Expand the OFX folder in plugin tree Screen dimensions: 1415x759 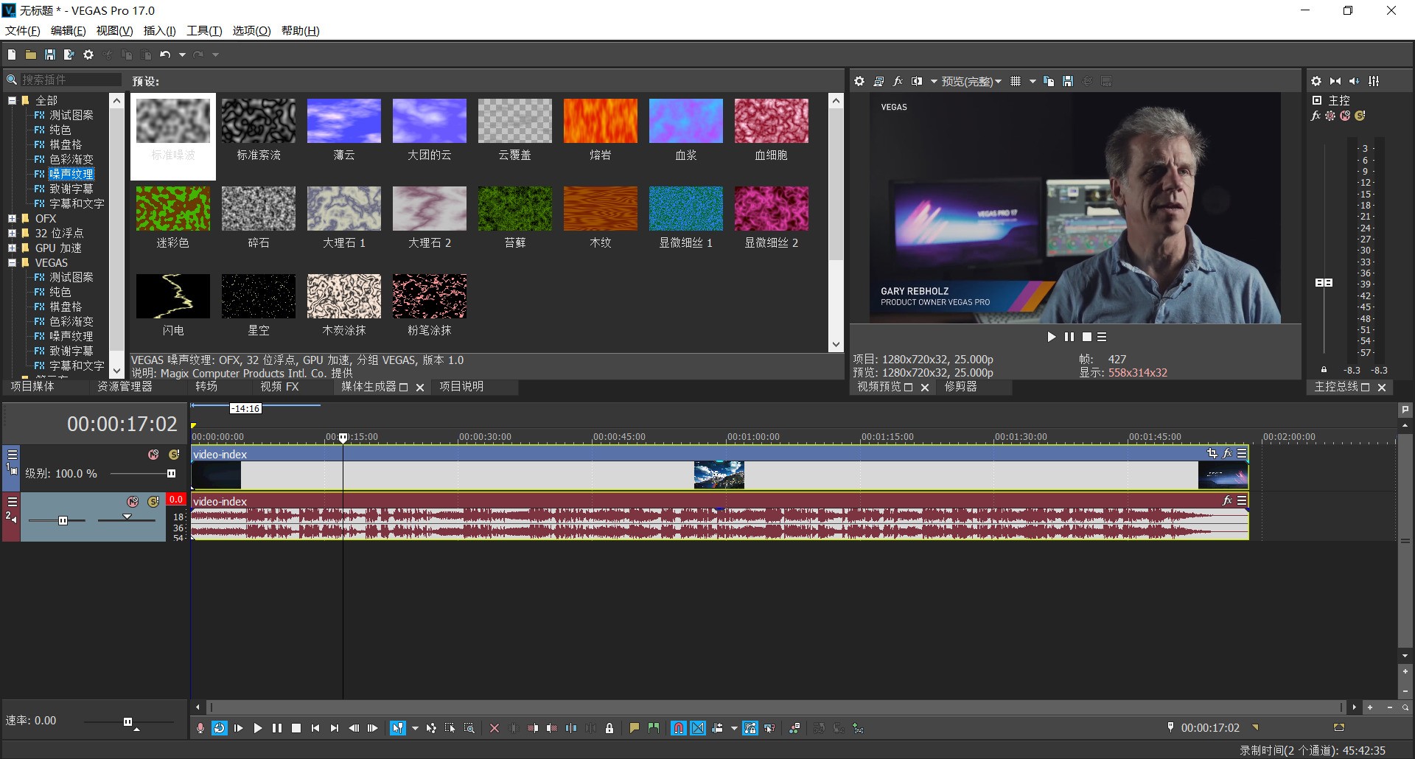coord(12,219)
